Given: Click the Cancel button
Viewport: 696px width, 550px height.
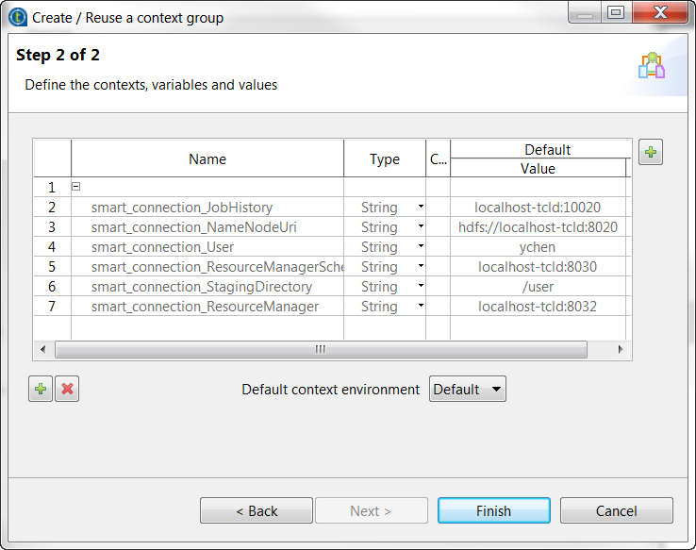Looking at the screenshot, I should click(x=616, y=510).
